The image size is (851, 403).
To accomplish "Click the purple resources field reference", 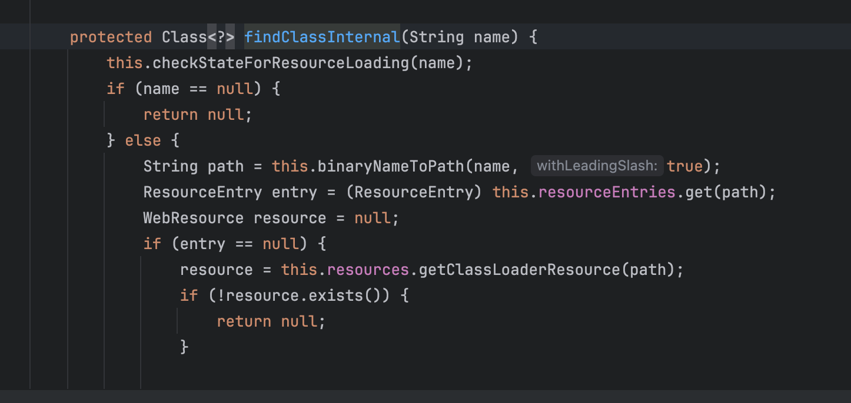I will (368, 270).
